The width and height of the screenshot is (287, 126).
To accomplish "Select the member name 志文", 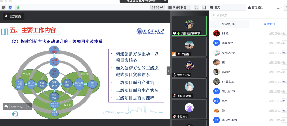I will (x=225, y=101).
